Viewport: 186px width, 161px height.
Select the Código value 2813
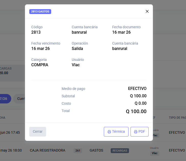[x=36, y=32]
